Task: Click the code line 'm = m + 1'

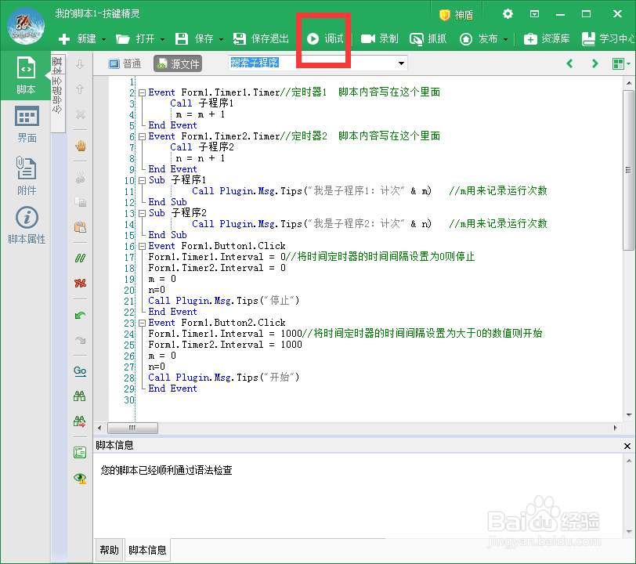Action: point(200,114)
